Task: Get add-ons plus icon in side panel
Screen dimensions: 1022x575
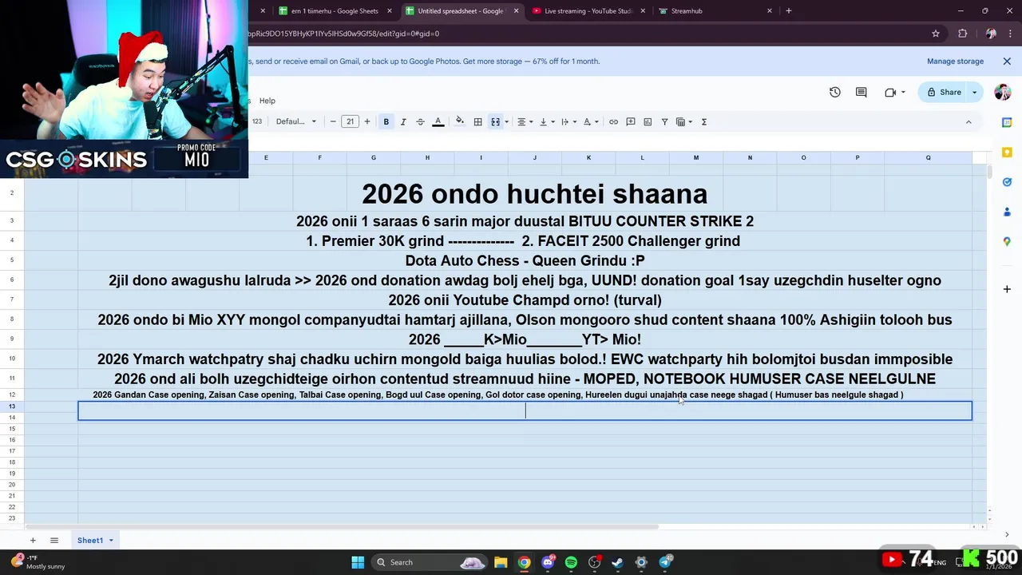Action: [1007, 288]
